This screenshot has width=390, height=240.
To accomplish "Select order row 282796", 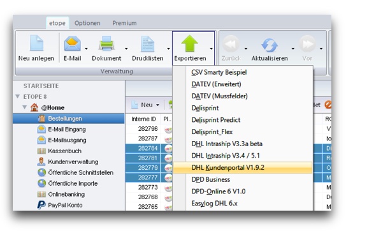I will click(x=148, y=129).
